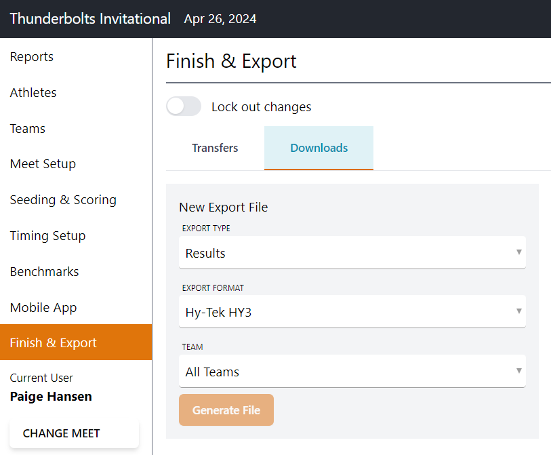
Task: Open the Teams sidebar item
Action: (x=27, y=128)
